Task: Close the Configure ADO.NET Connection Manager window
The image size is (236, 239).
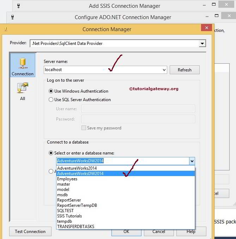Action: tap(229, 16)
